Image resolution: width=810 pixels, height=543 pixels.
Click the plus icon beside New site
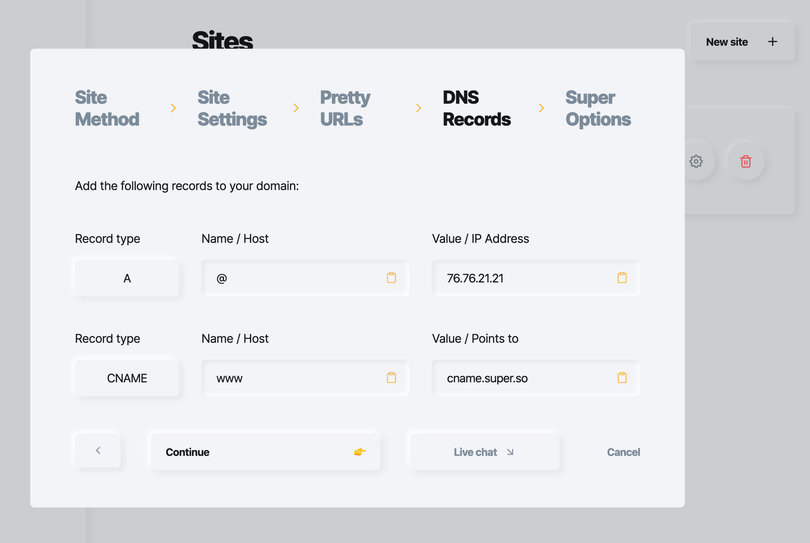coord(772,42)
